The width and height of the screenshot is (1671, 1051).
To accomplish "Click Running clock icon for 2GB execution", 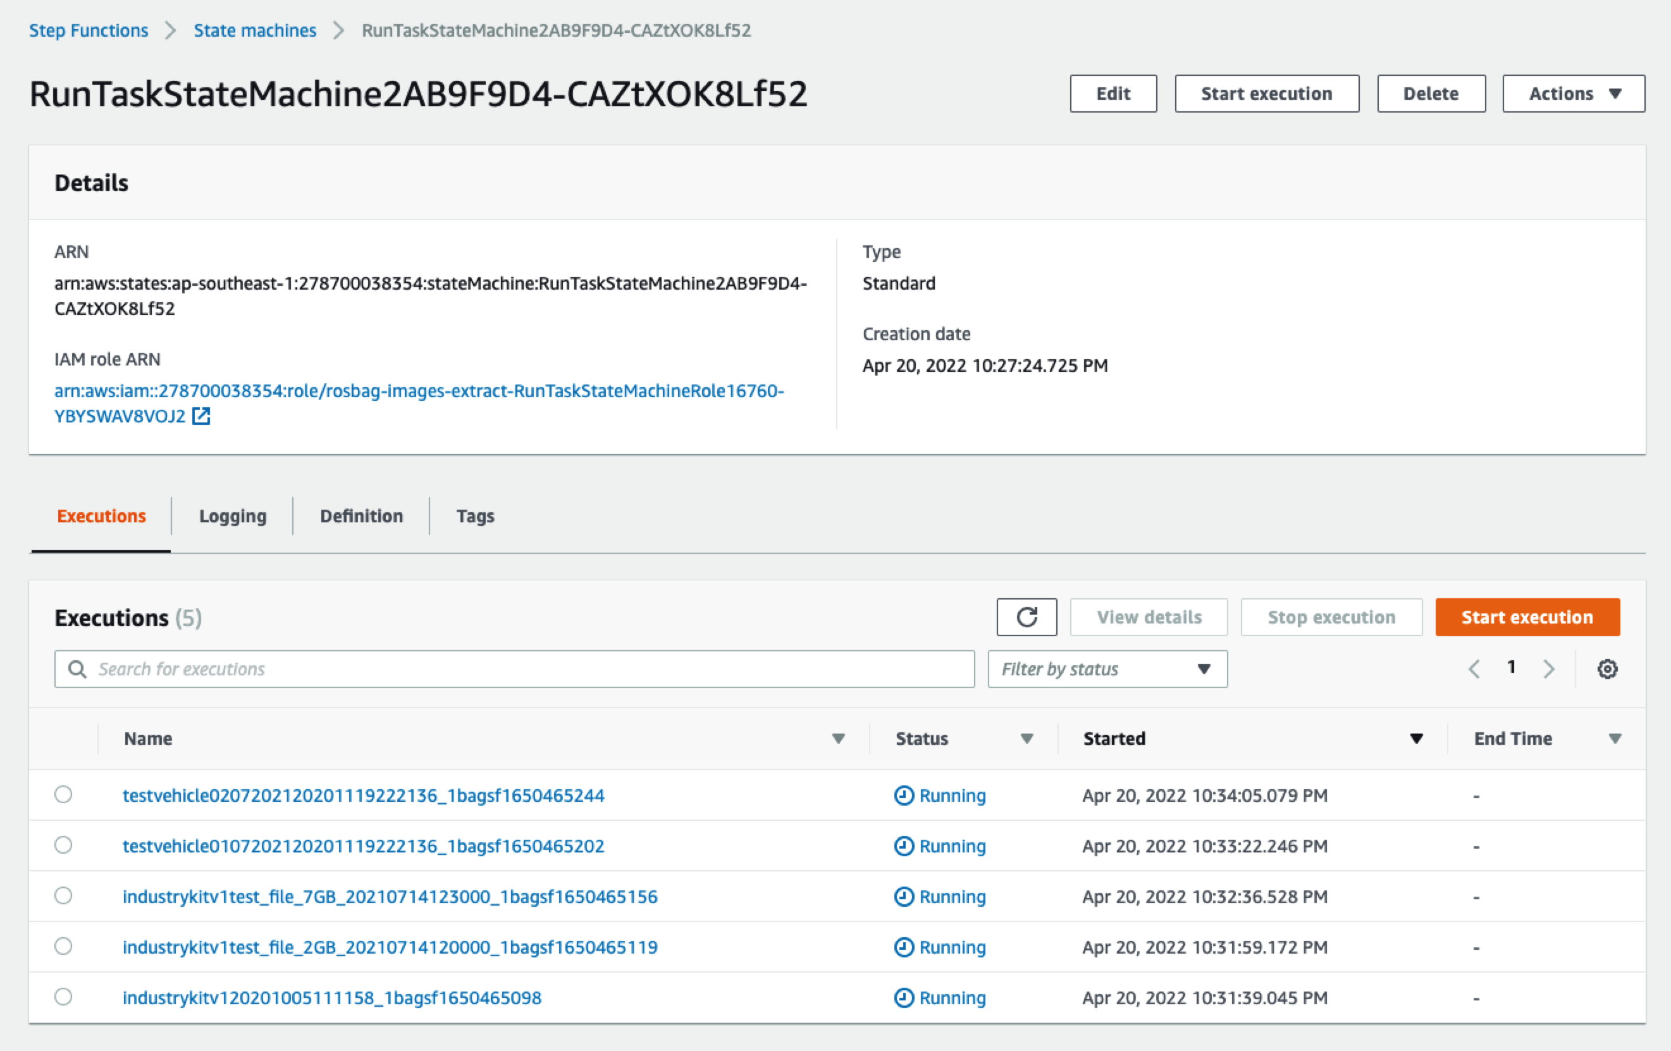I will point(904,947).
